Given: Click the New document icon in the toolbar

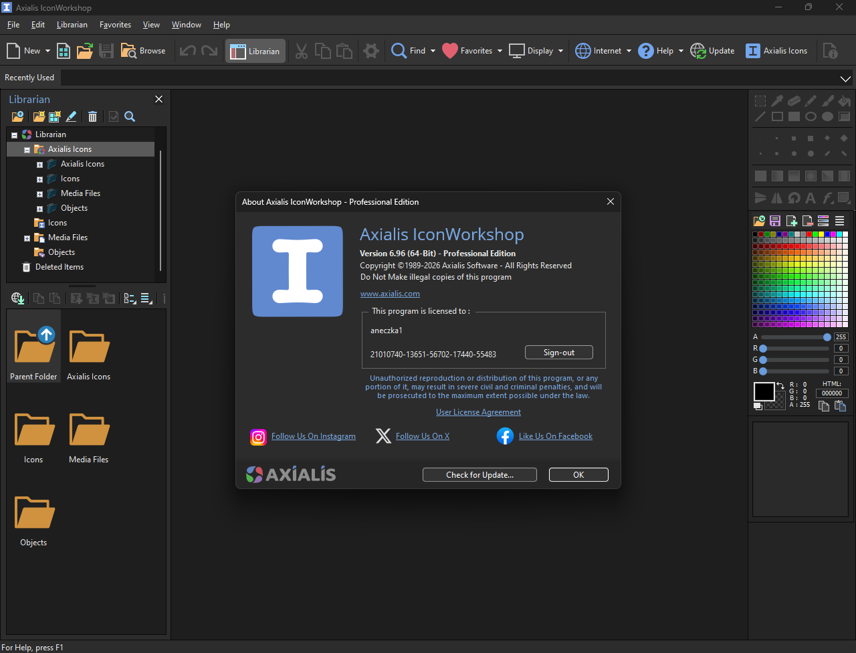Looking at the screenshot, I should coord(13,51).
